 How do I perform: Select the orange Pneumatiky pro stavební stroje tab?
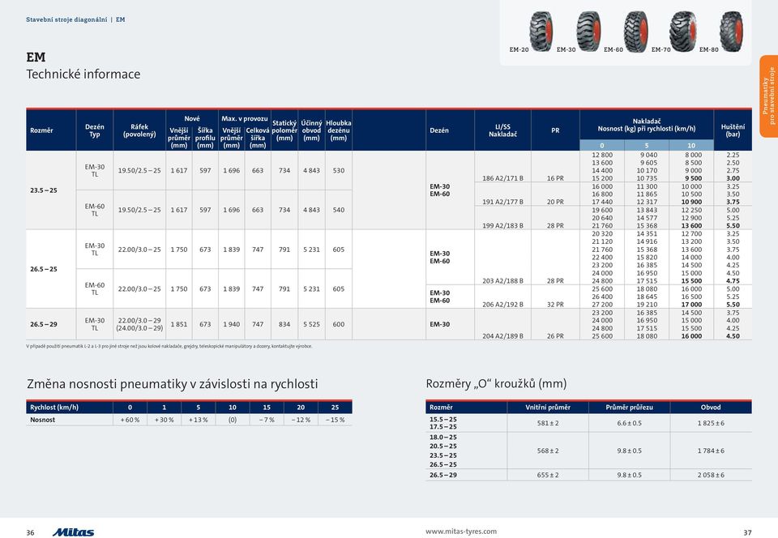tap(768, 96)
